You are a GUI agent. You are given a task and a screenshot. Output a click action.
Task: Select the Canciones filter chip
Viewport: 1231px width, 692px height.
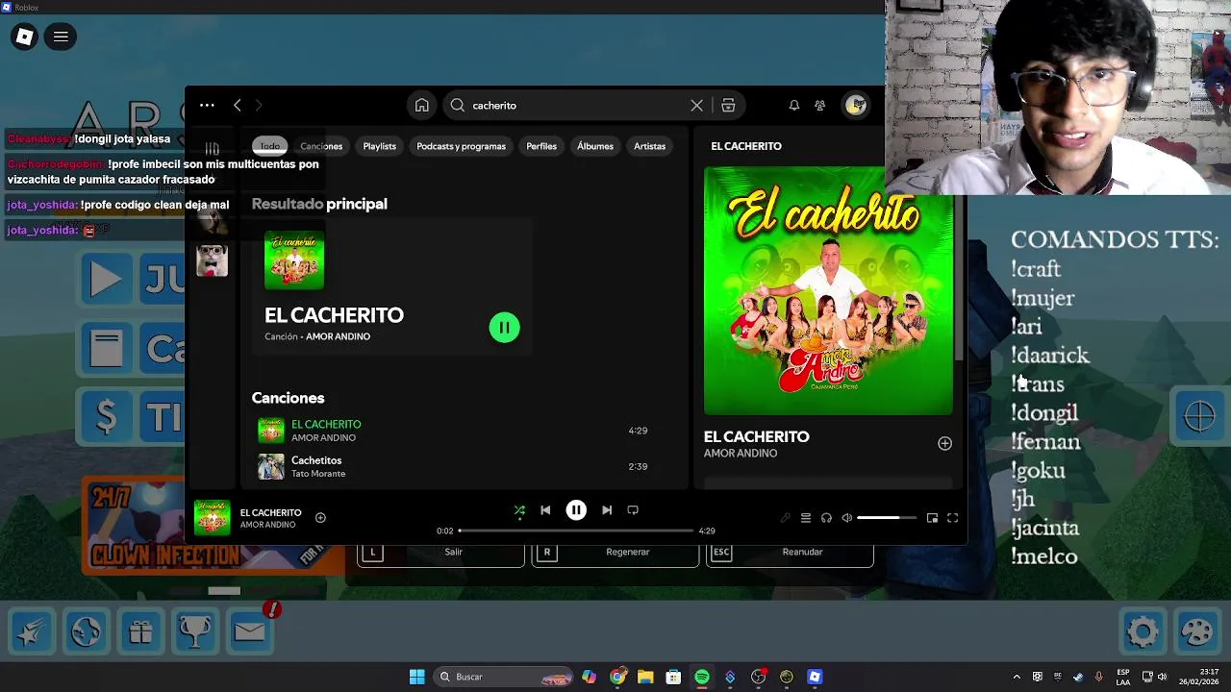pyautogui.click(x=321, y=146)
